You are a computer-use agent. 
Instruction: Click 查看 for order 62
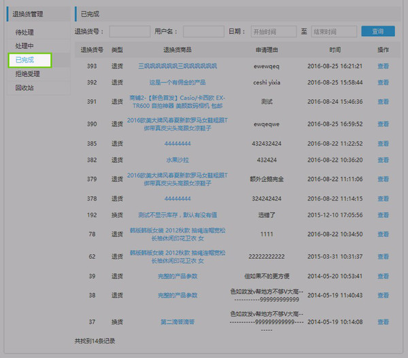pos(383,257)
